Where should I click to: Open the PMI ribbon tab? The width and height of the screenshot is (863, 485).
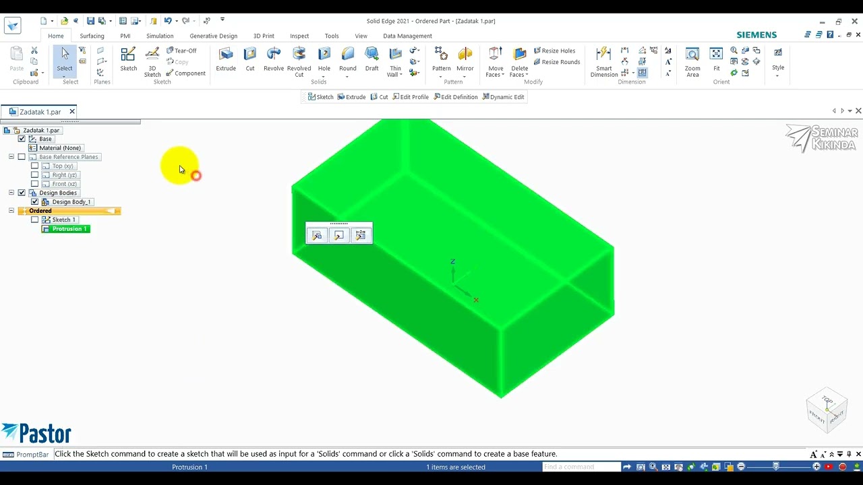[125, 36]
